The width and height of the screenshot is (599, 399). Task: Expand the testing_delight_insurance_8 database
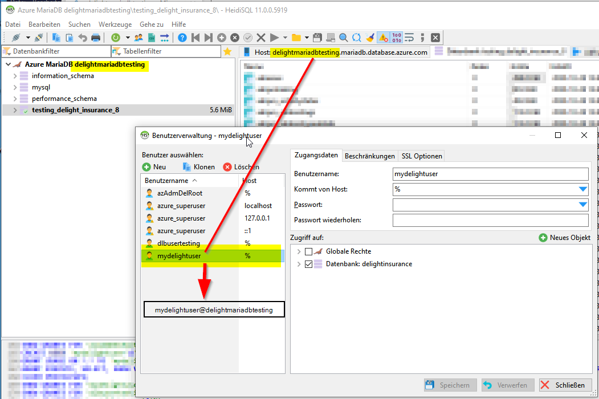[x=15, y=110]
